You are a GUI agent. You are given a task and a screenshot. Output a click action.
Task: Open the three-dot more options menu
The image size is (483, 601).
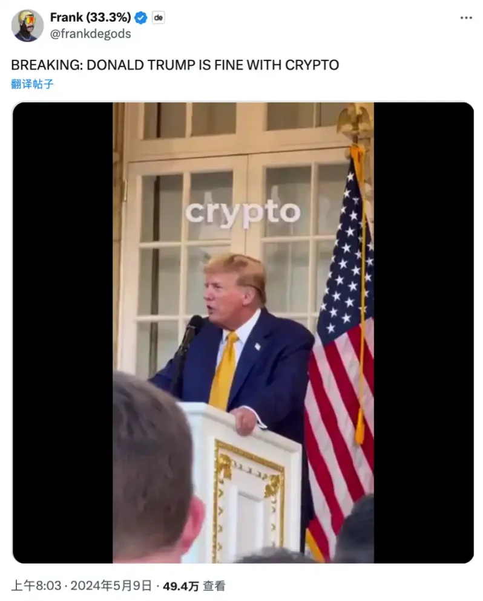pos(466,18)
